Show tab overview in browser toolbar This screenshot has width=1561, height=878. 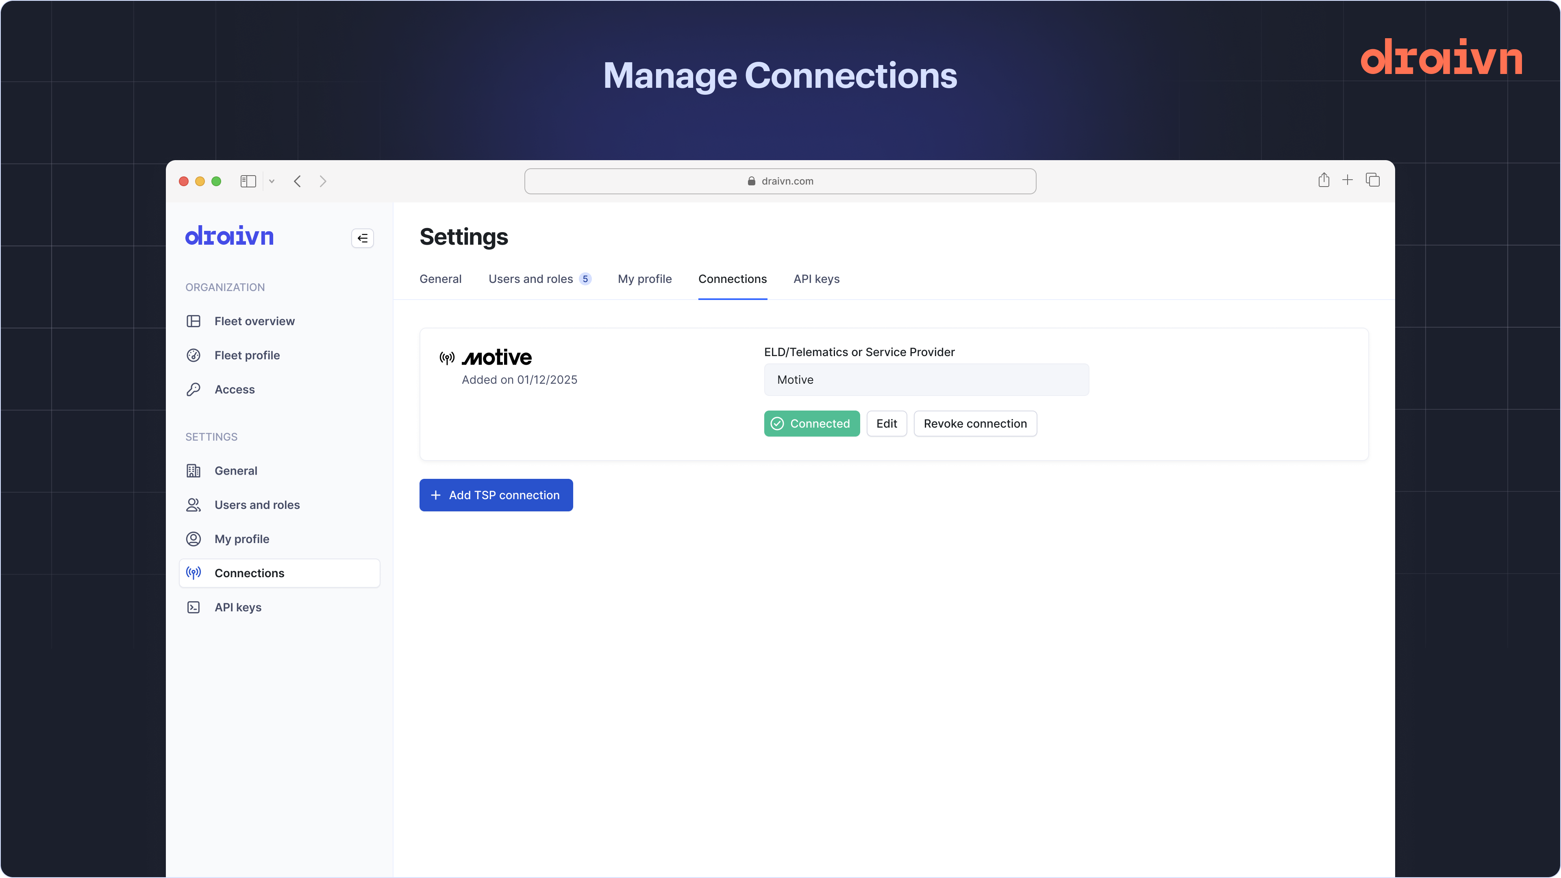coord(1372,180)
